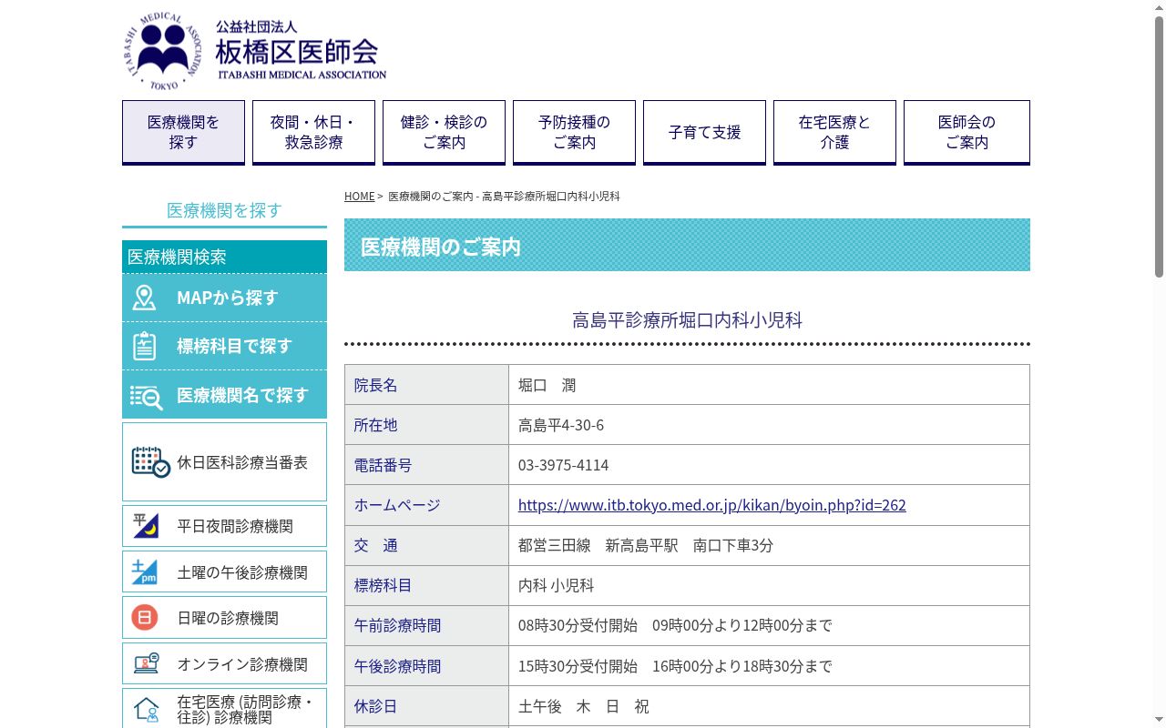This screenshot has width=1166, height=728.
Task: Open the 在宅医療と介護 navigation tab
Action: click(834, 132)
